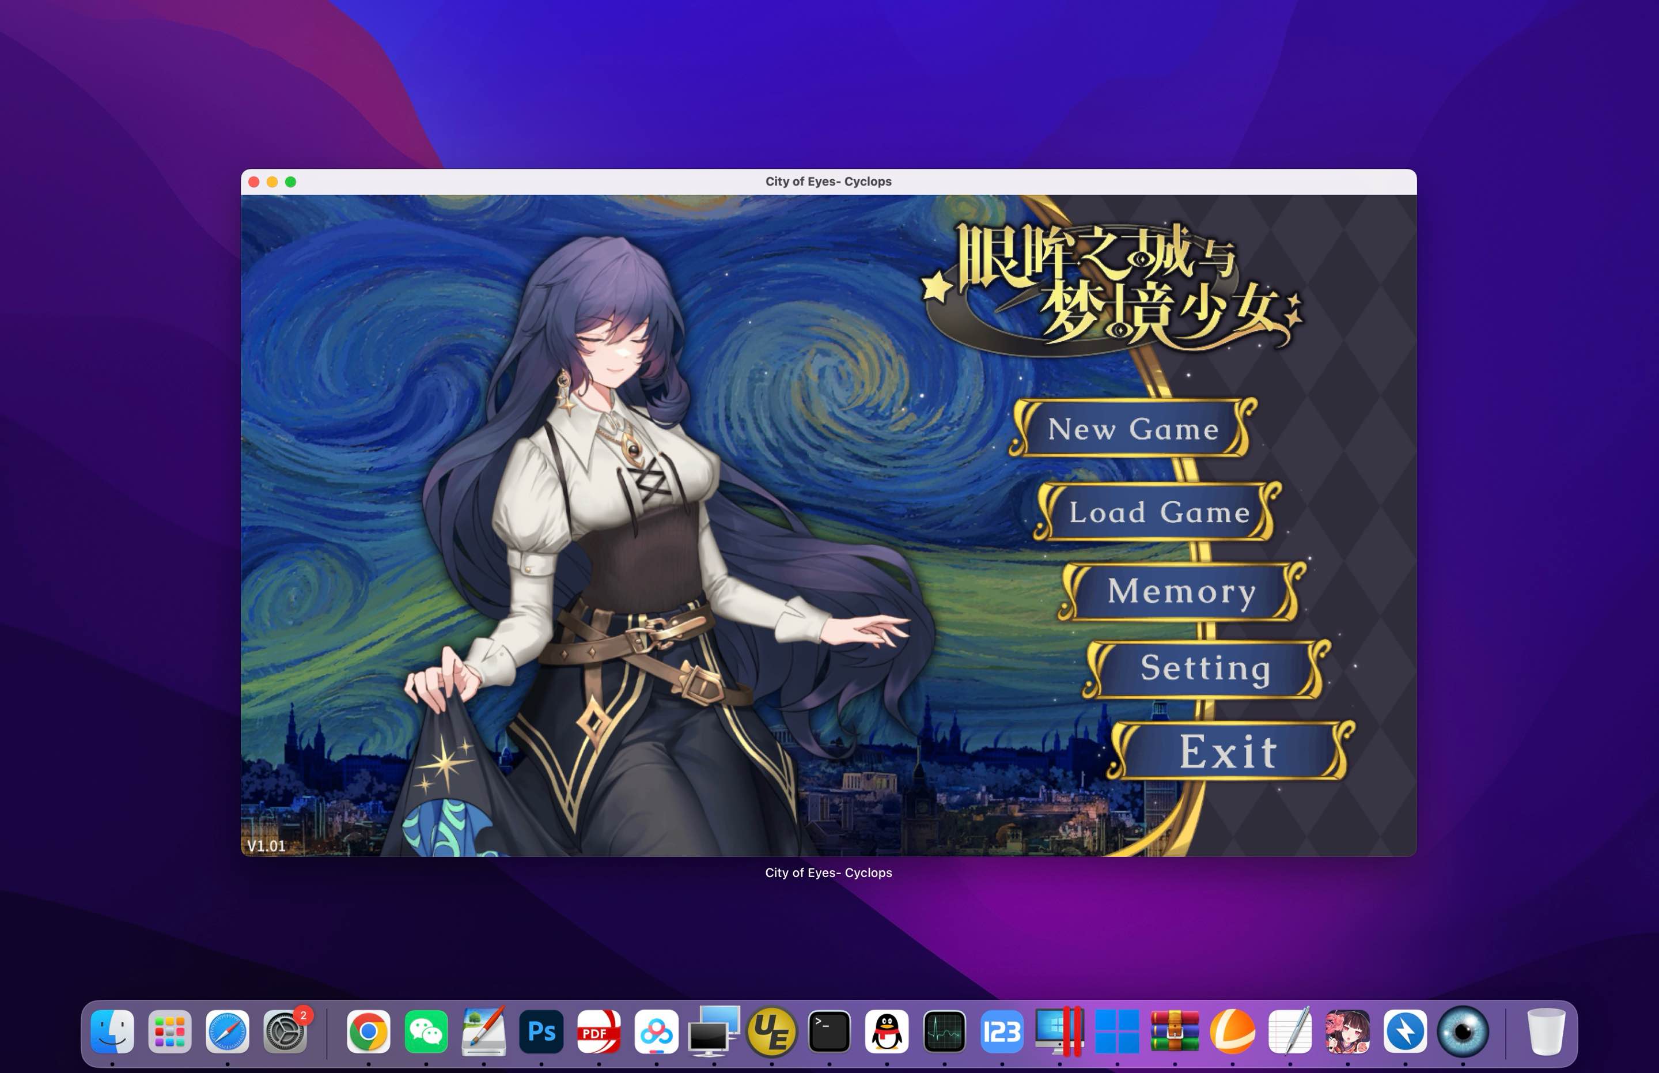The height and width of the screenshot is (1073, 1659).
Task: Launch Google Chrome from the Dock
Action: click(x=369, y=1031)
